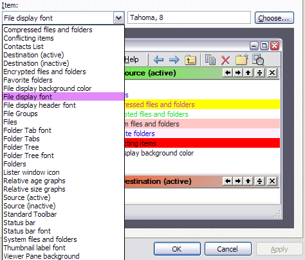Select 'Status bar font' list entry
This screenshot has width=305, height=260.
pyautogui.click(x=27, y=231)
